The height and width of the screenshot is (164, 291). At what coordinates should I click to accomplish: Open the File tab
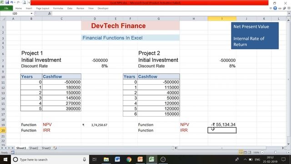[6, 8]
